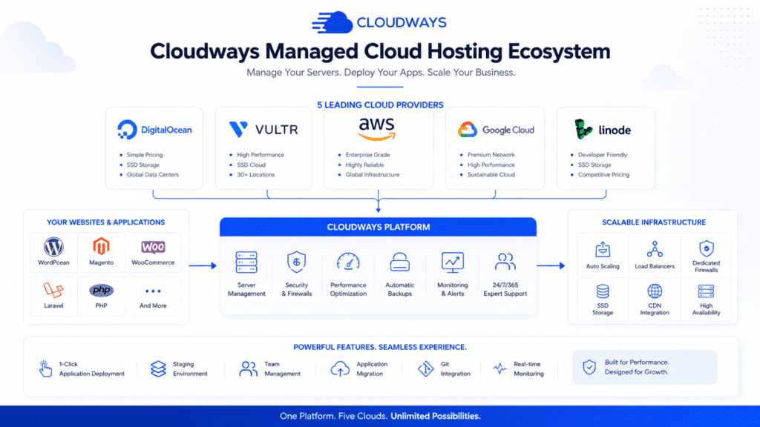This screenshot has height=427, width=760.
Task: Select the WordPress icon
Action: click(x=53, y=247)
